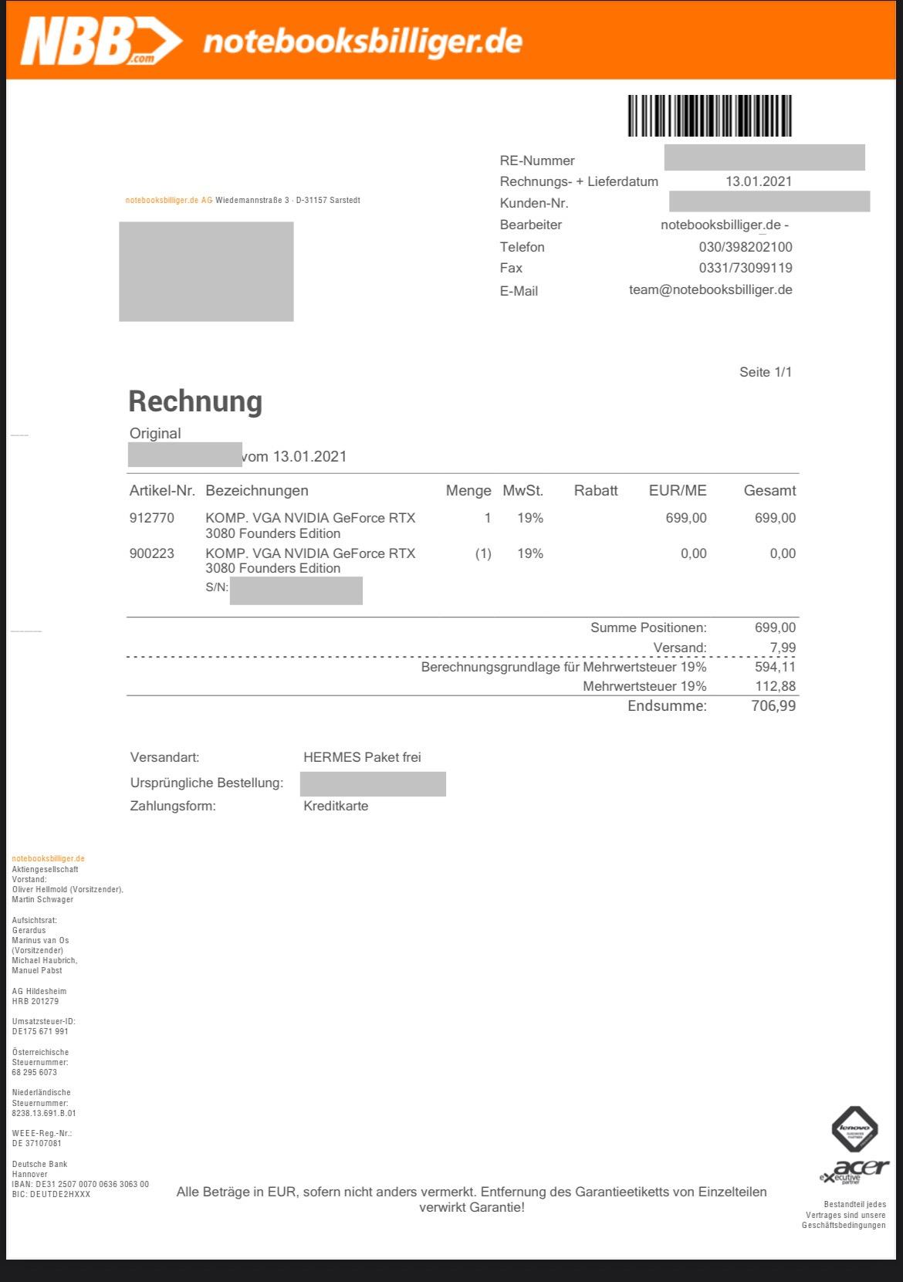903x1282 pixels.
Task: Click the Versandart: label
Action: click(x=164, y=757)
